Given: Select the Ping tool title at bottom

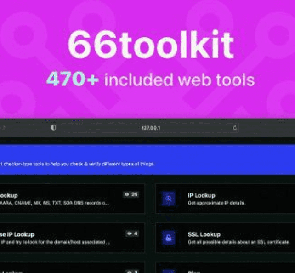Looking at the screenshot, I should 193,271.
